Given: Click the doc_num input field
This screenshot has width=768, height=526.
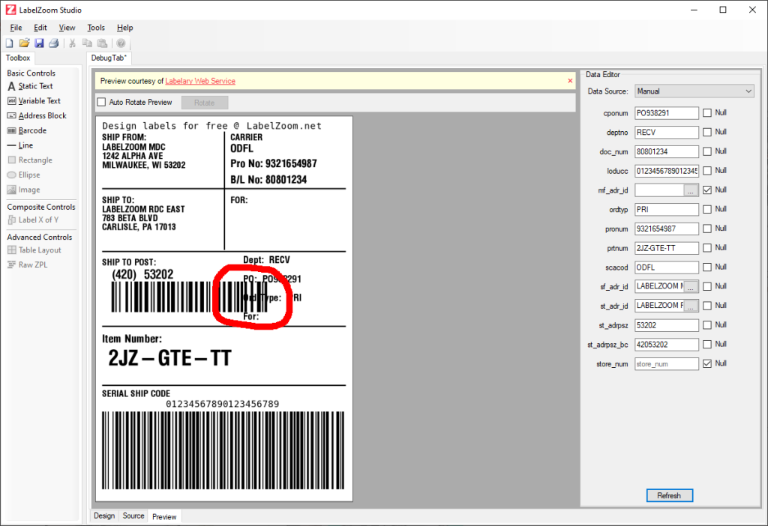Looking at the screenshot, I should [x=666, y=151].
